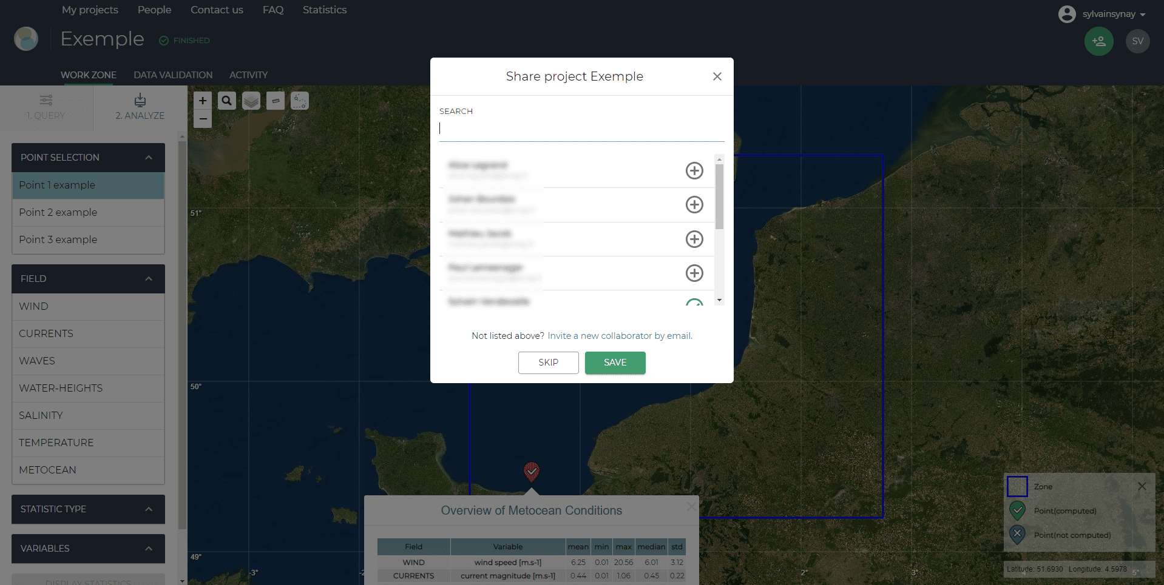Click the Zone square legend icon
Screen dimensions: 1164x585
click(1017, 486)
